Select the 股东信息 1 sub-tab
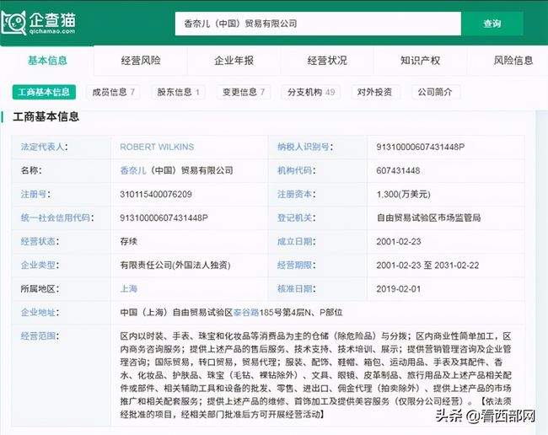548x435 pixels. [178, 92]
